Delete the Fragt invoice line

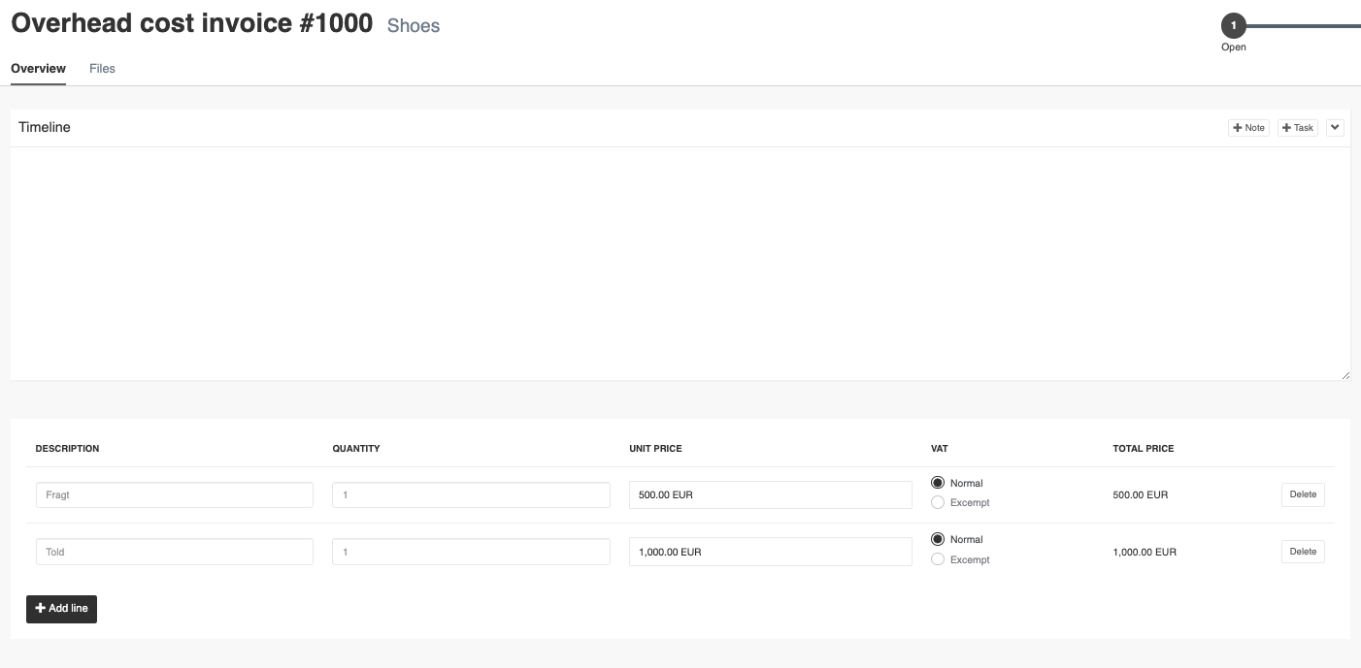pos(1303,494)
